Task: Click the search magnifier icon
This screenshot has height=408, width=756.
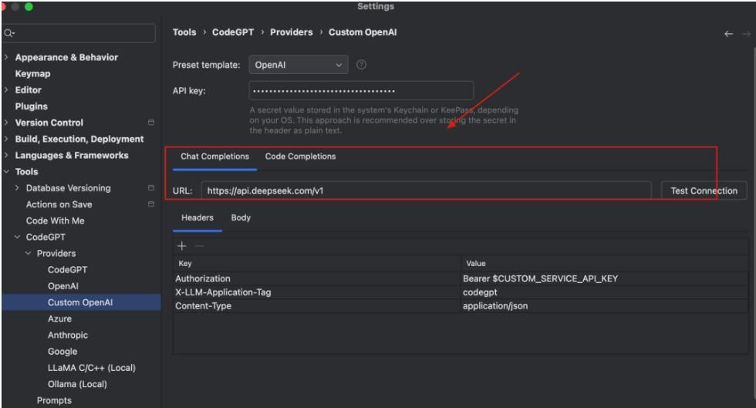Action: (x=8, y=33)
